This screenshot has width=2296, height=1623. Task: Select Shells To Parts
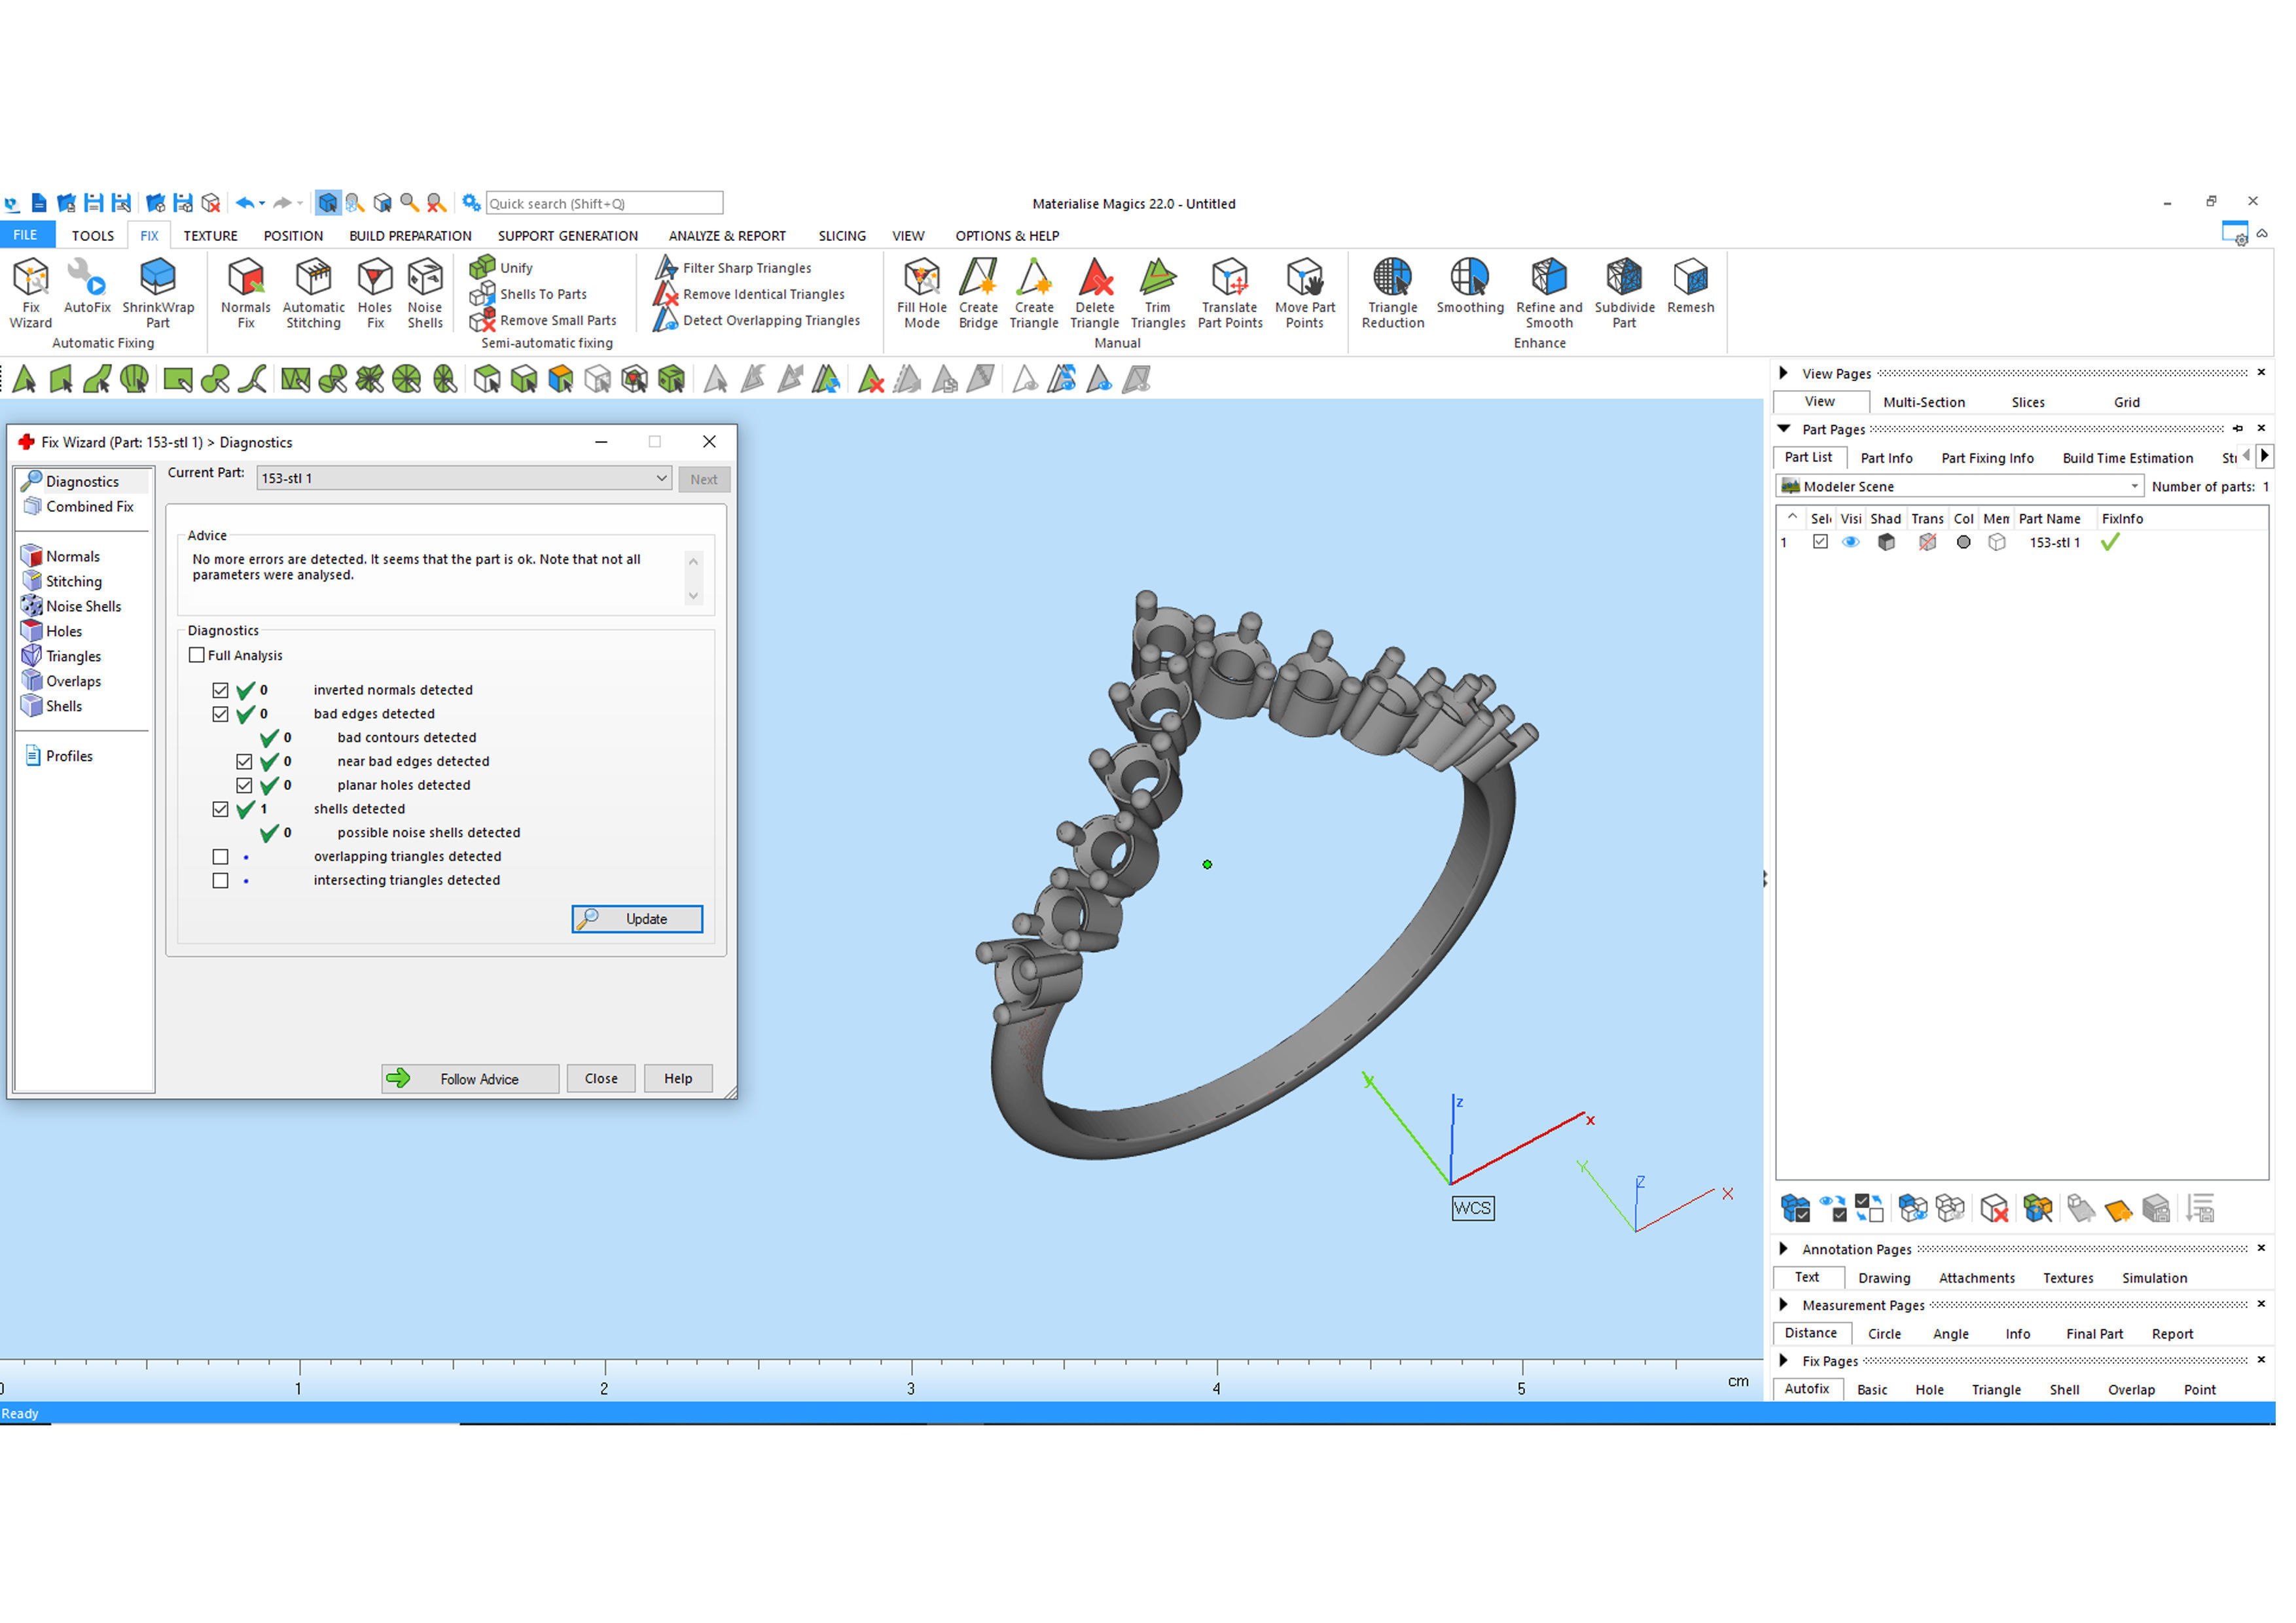pos(529,294)
